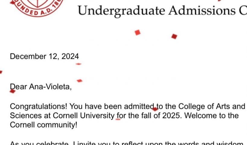
Task: Click the greeting 'Dear Ana-Violeta,'
Action: coord(41,87)
